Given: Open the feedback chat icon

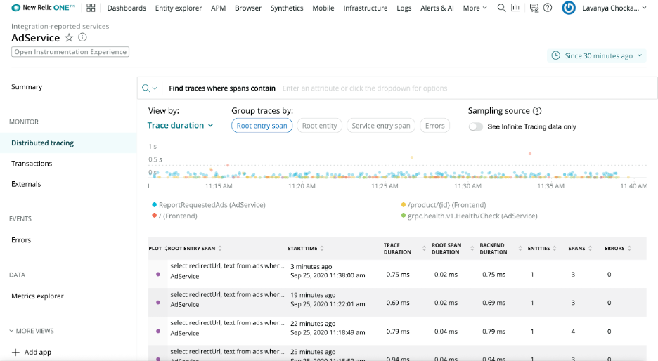Looking at the screenshot, I should pyautogui.click(x=534, y=8).
